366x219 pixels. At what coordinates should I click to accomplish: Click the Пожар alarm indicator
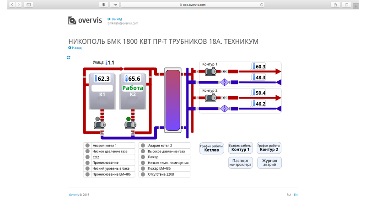143,157
